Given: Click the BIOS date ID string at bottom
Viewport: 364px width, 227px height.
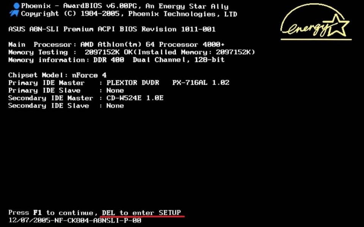Looking at the screenshot, I should coord(74,220).
